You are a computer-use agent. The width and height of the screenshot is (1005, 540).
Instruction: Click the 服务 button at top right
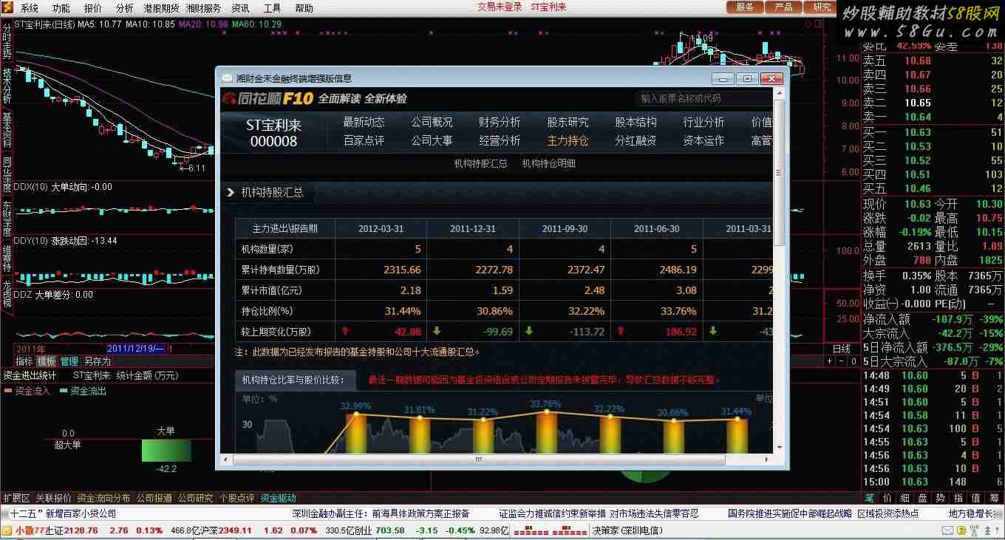tap(745, 7)
